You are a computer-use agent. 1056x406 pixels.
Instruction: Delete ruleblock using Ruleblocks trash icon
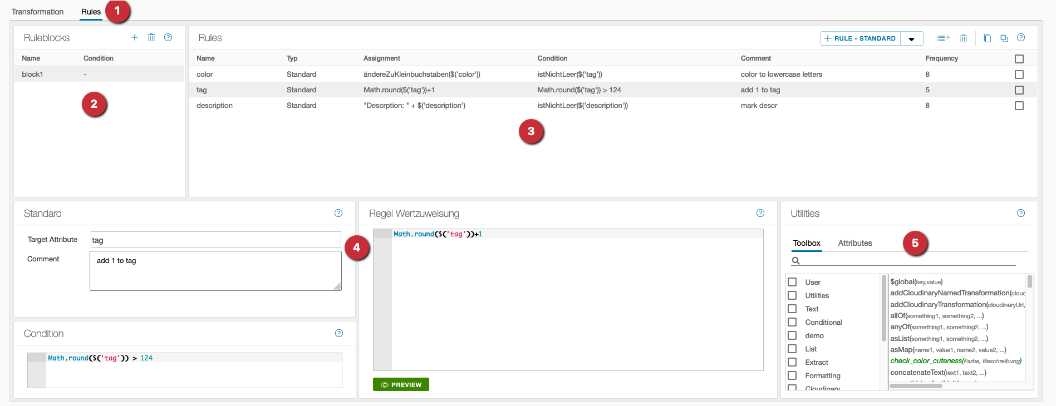pos(151,37)
